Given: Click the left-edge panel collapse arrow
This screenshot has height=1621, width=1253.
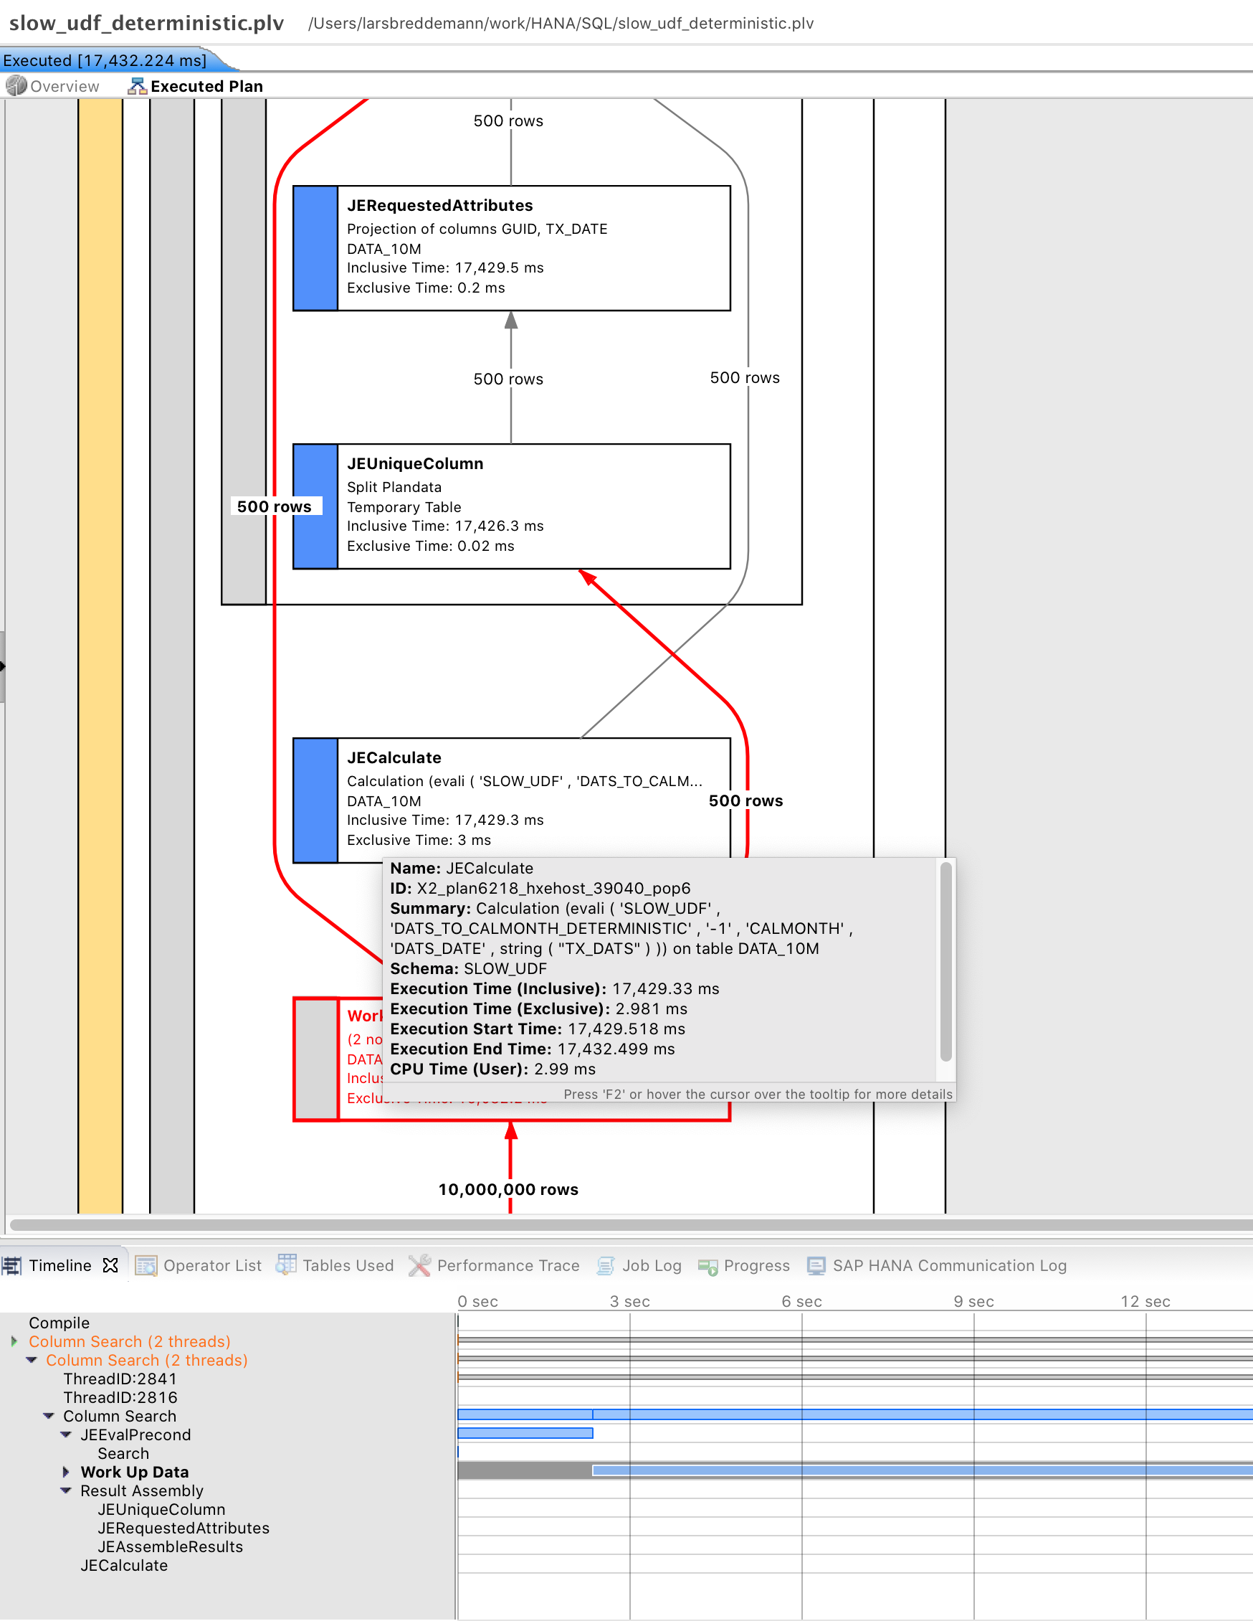Looking at the screenshot, I should tap(2, 666).
